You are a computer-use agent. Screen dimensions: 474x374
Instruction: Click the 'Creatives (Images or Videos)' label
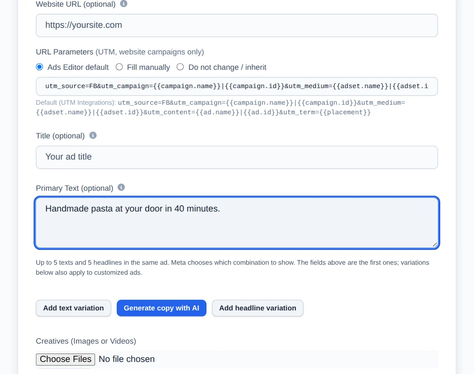point(86,341)
